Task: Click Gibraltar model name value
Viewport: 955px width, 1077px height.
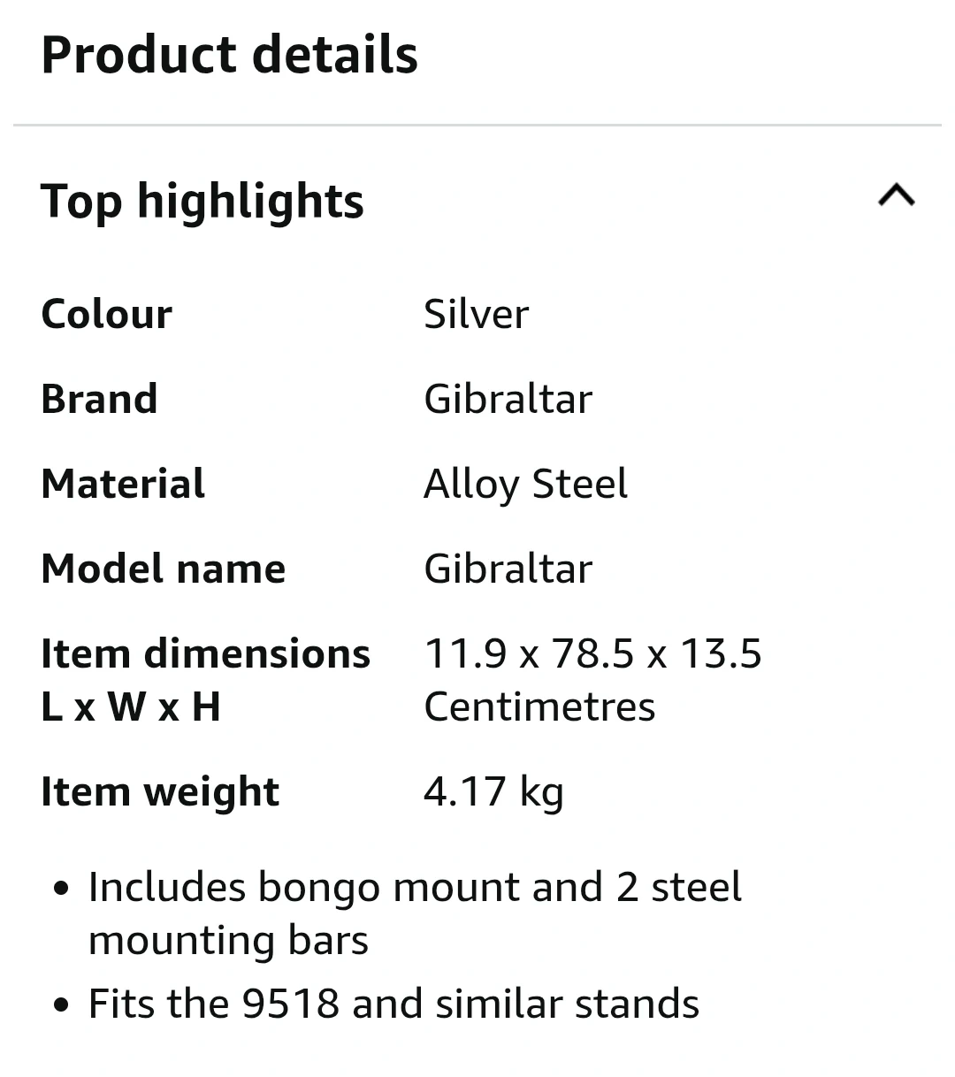Action: pyautogui.click(x=508, y=569)
